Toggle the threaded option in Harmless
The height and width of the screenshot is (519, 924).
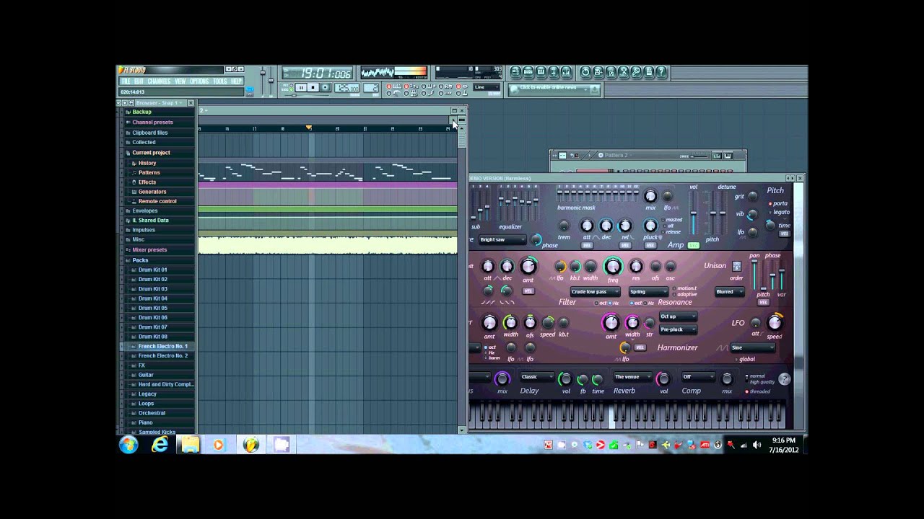(759, 391)
